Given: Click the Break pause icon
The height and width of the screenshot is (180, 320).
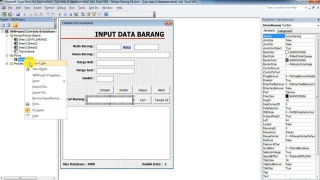Looking at the screenshot, I should 65,14.
